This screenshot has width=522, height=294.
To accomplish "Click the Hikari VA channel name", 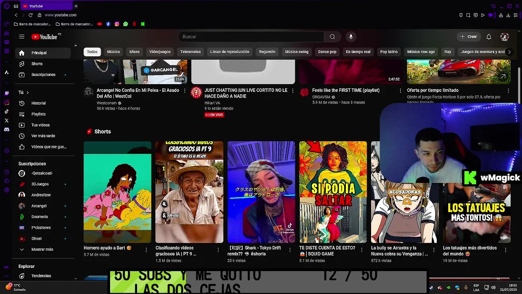I will pos(212,103).
